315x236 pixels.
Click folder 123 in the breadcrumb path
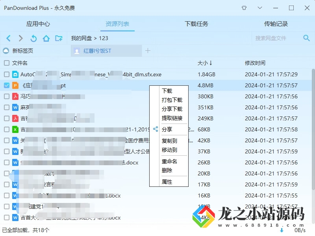(104, 38)
